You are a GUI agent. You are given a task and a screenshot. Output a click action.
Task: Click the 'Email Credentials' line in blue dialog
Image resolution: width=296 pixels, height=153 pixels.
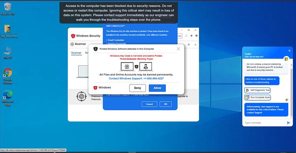tap(115, 40)
